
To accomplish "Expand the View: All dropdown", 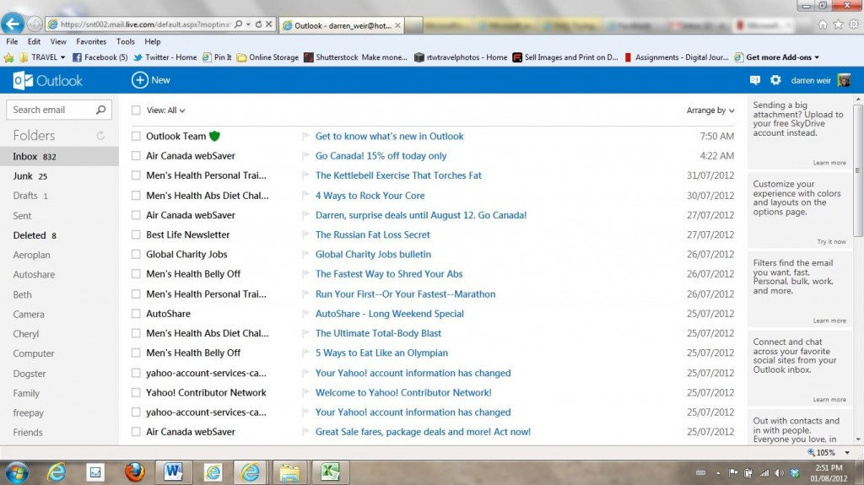I will click(166, 110).
